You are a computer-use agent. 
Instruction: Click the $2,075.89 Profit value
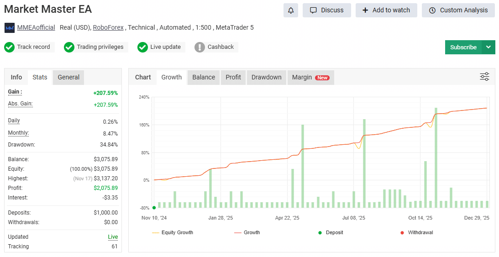[105, 188]
